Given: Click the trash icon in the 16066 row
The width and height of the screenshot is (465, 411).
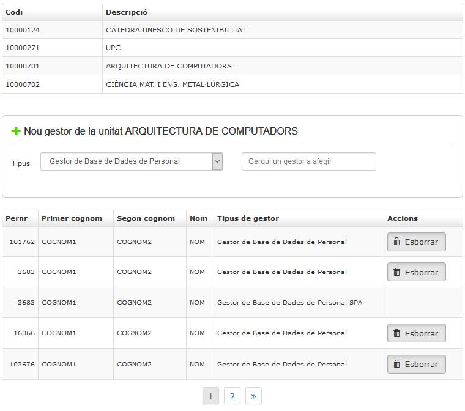Looking at the screenshot, I should (396, 333).
